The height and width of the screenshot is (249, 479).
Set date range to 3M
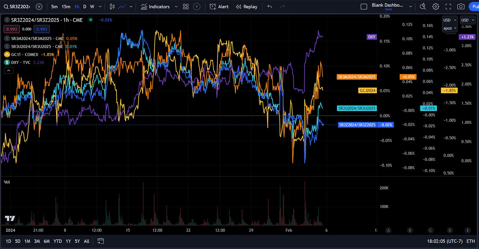(37, 241)
